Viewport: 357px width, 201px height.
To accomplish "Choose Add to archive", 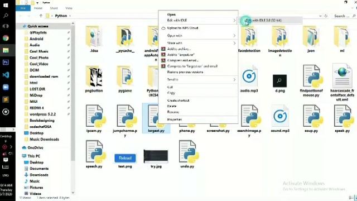I will click(x=198, y=49).
